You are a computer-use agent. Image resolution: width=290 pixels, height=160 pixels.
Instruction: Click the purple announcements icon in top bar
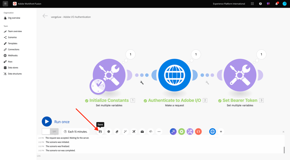coord(268,4)
